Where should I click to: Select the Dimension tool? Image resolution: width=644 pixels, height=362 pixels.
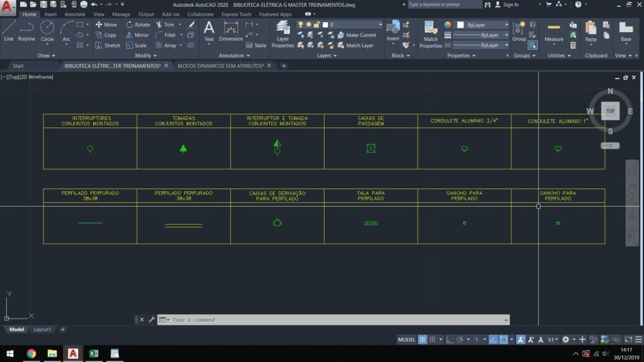[x=231, y=31]
